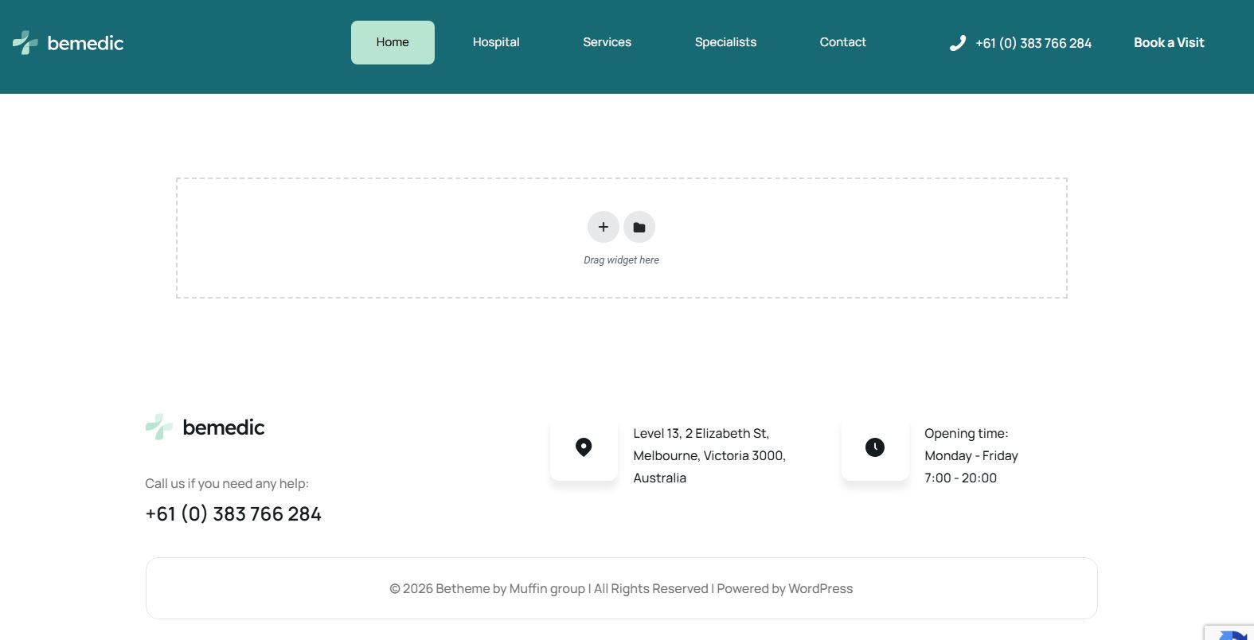Screen dimensions: 1254x640
Task: Click the footer copyright notice text
Action: (x=621, y=588)
